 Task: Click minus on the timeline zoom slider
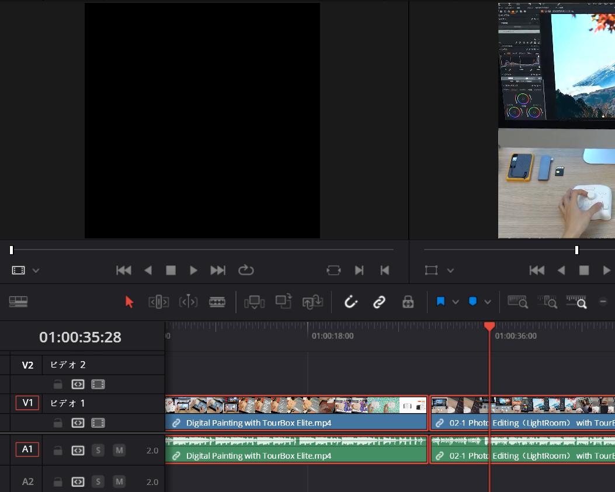[603, 302]
